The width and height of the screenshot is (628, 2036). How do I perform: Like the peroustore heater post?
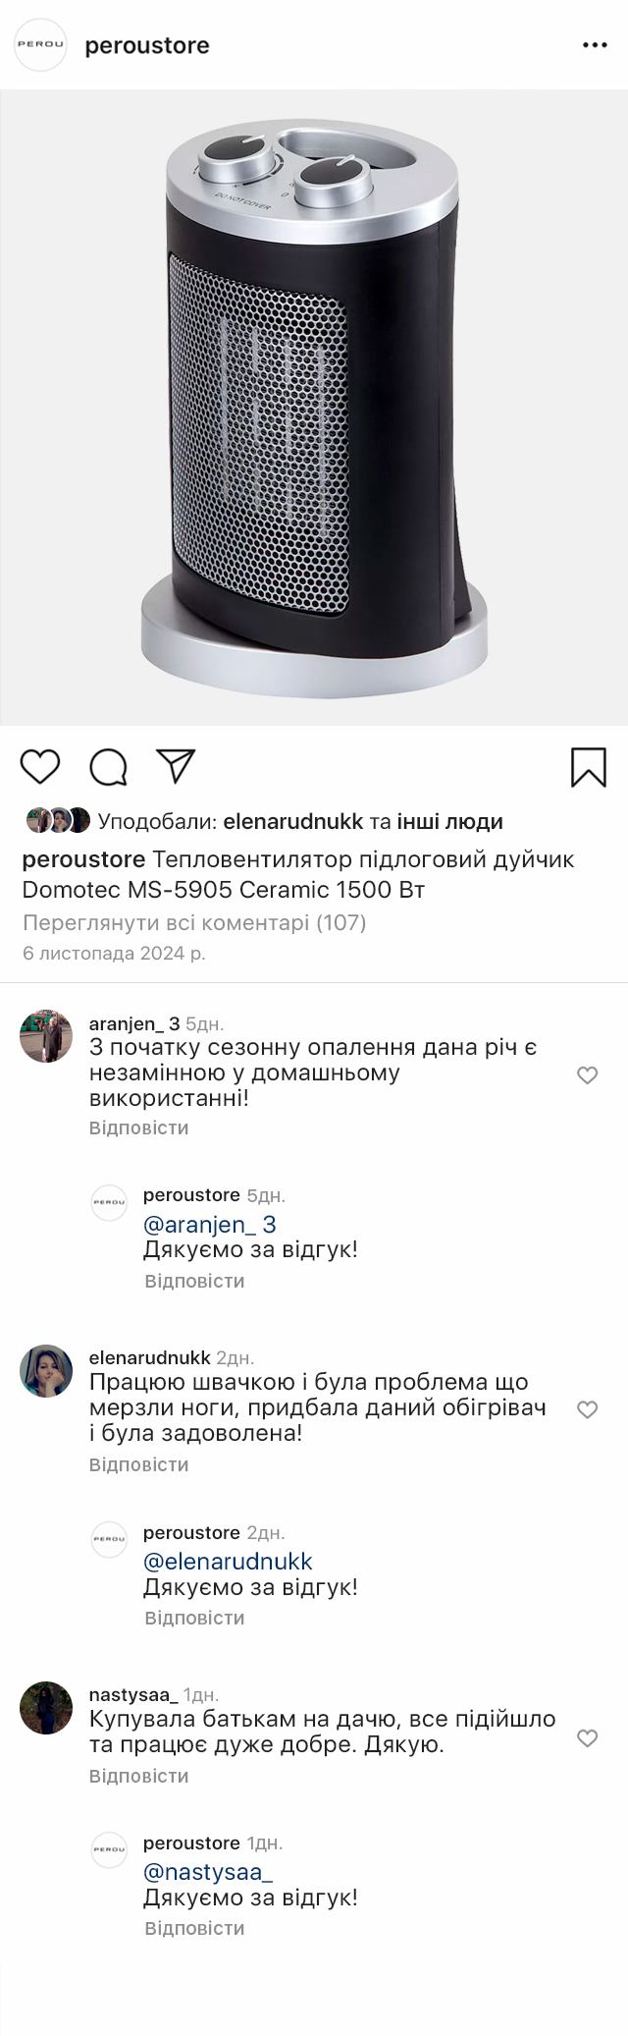coord(40,766)
